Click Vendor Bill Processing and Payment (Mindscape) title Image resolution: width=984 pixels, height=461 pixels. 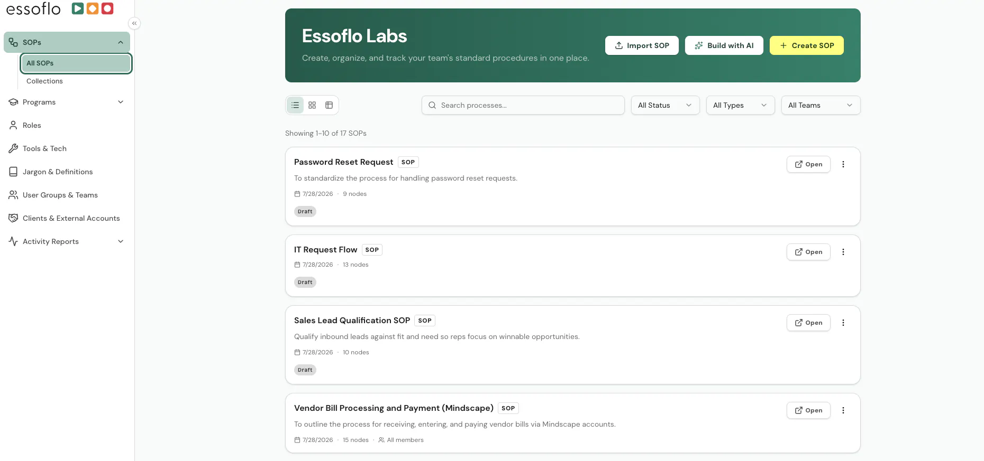394,408
